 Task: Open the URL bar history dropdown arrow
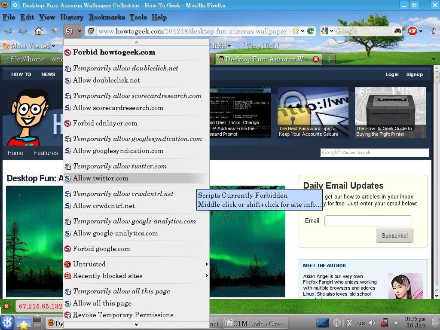pyautogui.click(x=302, y=31)
